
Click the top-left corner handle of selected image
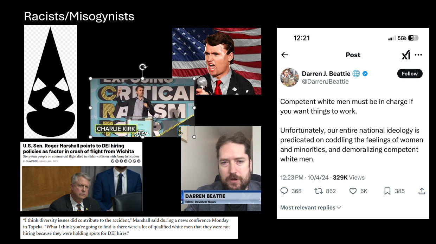90,78
